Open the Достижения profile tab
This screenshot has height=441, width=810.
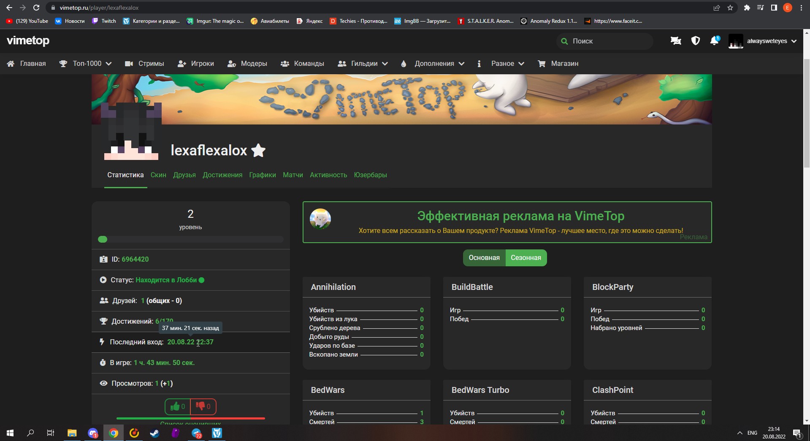pyautogui.click(x=222, y=175)
